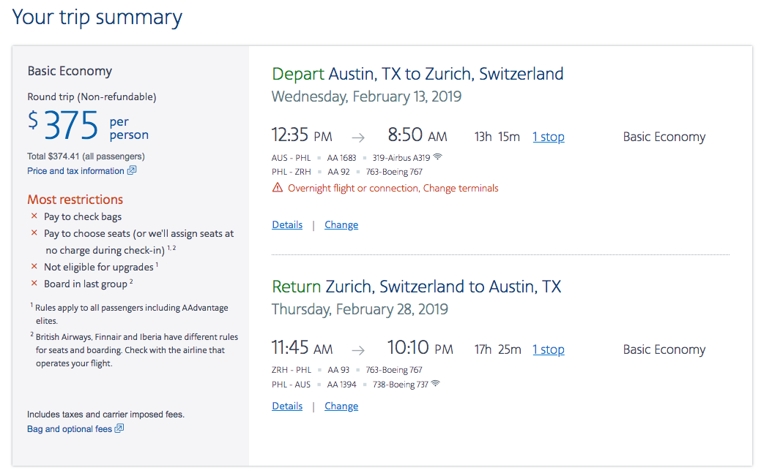Change the return Zurich to Austin flight
The image size is (761, 473).
click(x=341, y=406)
